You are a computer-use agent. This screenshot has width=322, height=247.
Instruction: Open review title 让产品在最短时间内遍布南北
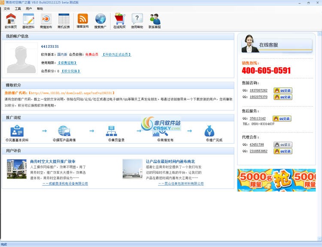click(170, 161)
